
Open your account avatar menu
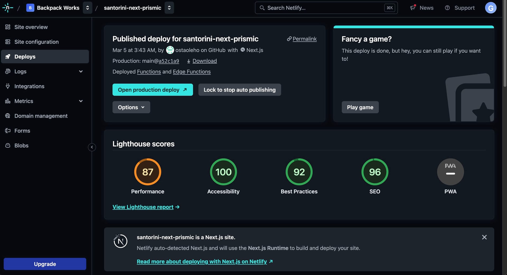[x=490, y=8]
